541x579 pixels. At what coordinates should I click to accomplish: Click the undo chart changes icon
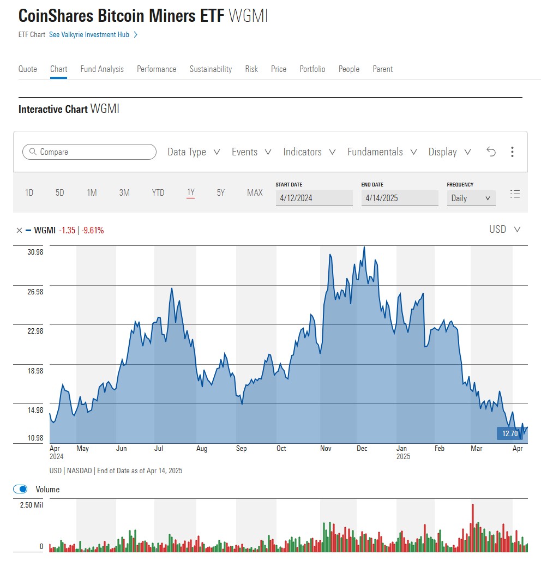click(x=491, y=152)
